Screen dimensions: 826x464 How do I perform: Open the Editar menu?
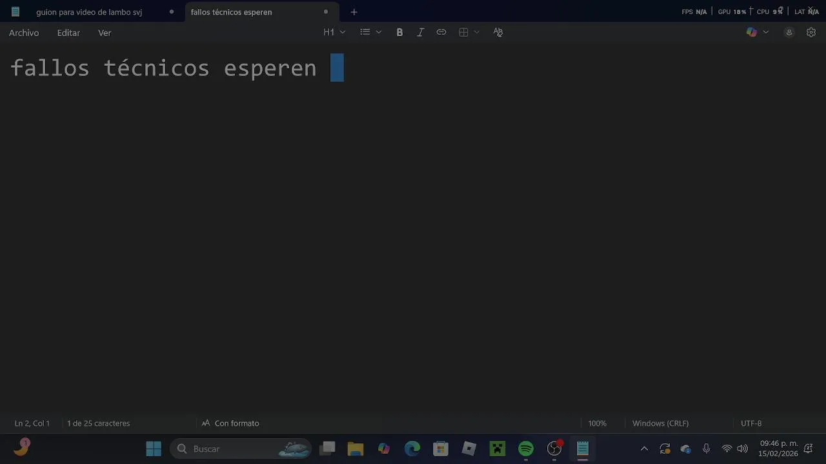(68, 33)
